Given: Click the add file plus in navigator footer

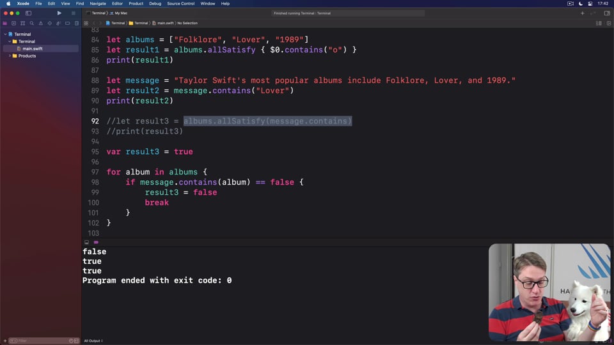Looking at the screenshot, I should pyautogui.click(x=4, y=341).
